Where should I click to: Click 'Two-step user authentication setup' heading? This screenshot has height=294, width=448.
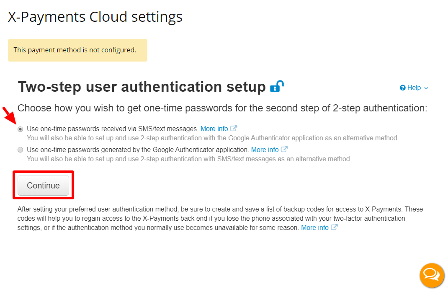tap(142, 87)
